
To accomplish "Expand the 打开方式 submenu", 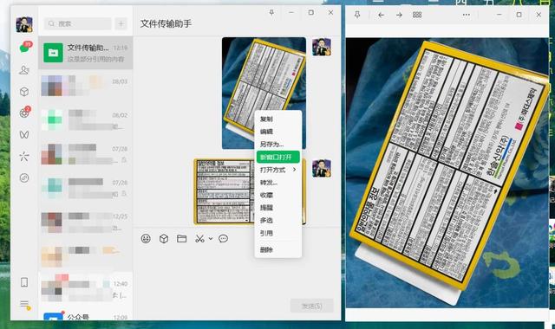I will click(277, 170).
